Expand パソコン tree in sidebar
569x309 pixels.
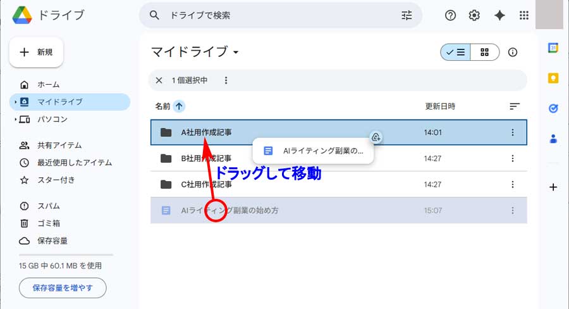(x=15, y=119)
